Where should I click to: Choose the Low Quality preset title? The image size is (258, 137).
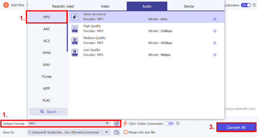point(92,50)
